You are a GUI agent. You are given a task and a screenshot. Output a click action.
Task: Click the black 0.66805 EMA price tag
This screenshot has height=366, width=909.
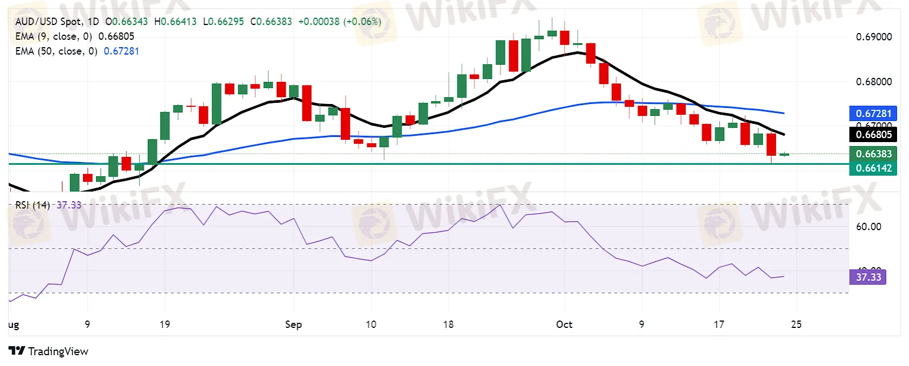pyautogui.click(x=873, y=135)
